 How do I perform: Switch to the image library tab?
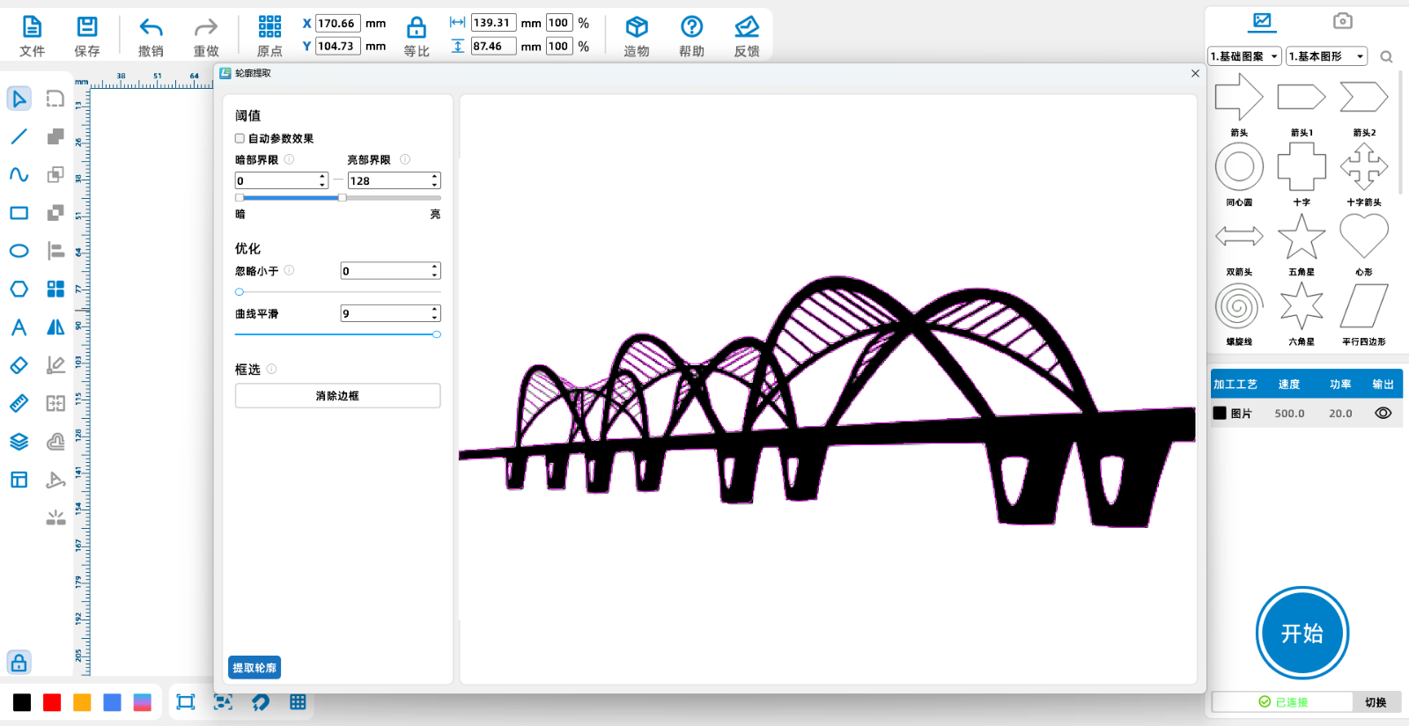pos(1262,21)
